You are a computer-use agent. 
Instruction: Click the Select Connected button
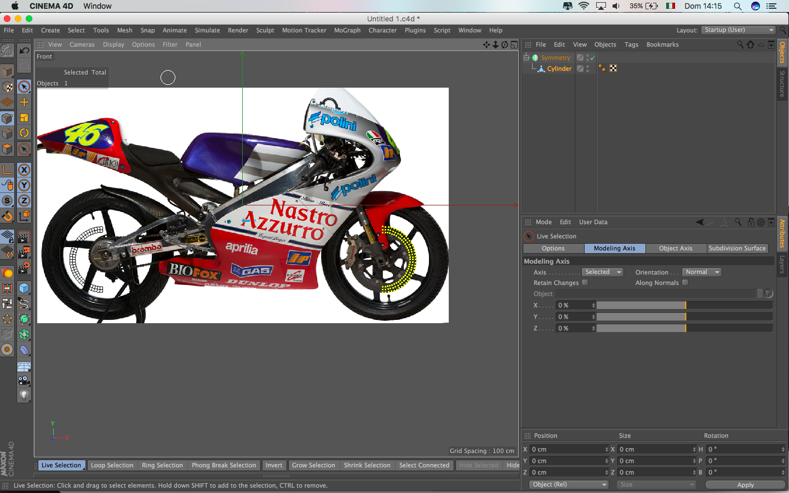pyautogui.click(x=424, y=465)
